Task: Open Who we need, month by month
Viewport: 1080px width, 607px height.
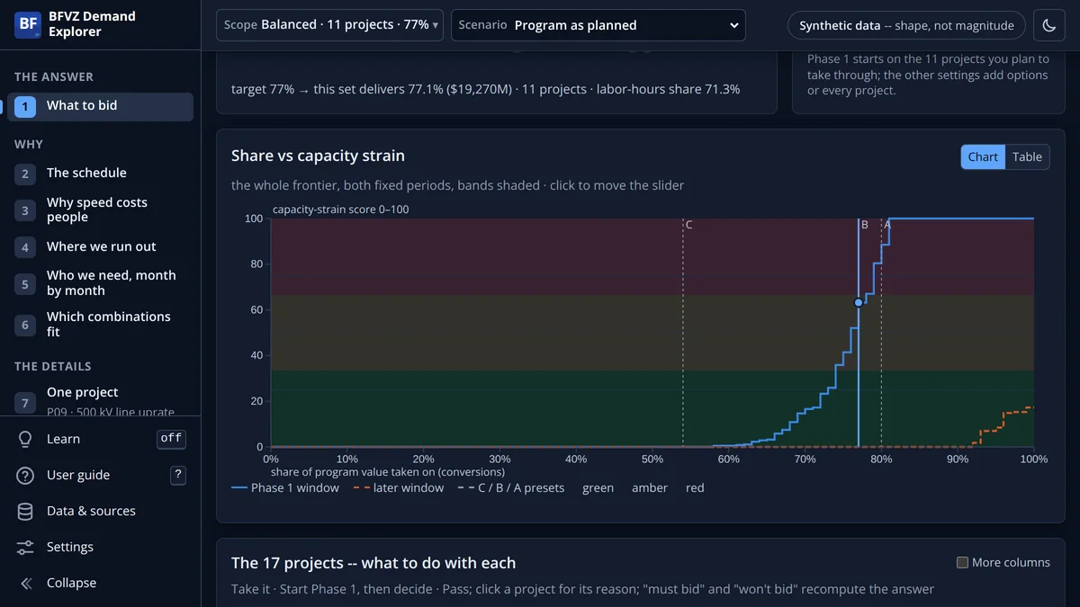Action: point(101,284)
